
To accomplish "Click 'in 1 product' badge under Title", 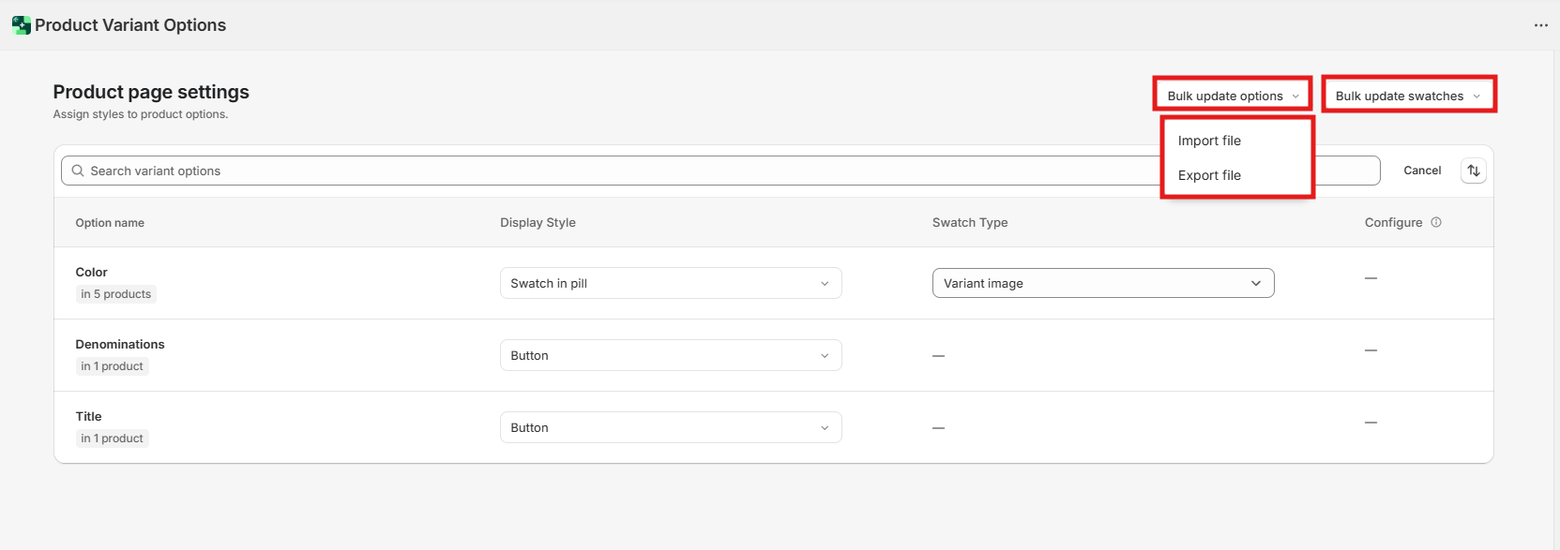I will point(112,439).
